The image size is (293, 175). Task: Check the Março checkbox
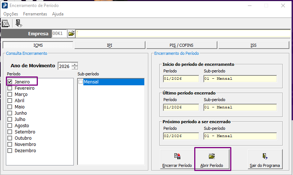coord(10,94)
